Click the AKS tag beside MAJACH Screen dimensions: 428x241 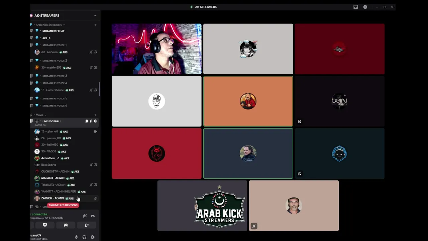pos(70,178)
